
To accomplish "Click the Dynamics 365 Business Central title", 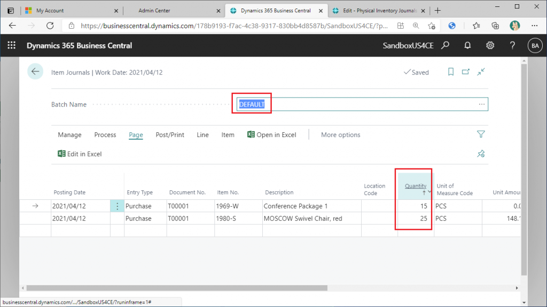I will (x=79, y=46).
